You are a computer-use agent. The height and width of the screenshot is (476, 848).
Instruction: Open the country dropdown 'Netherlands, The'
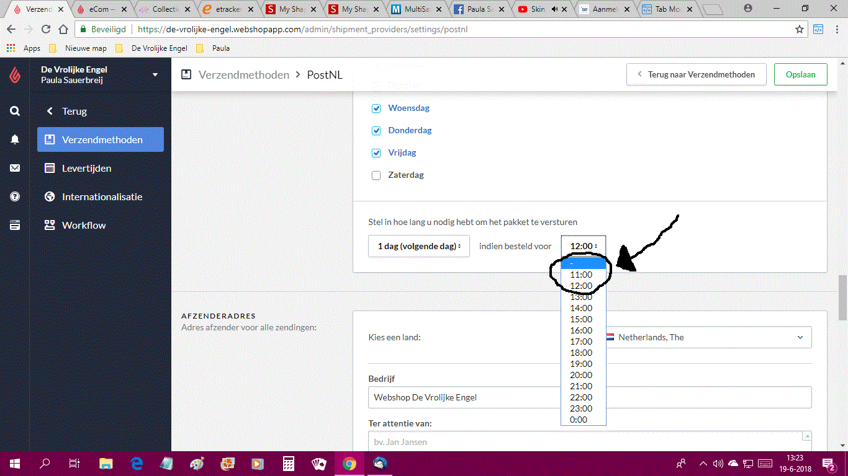[x=708, y=337]
